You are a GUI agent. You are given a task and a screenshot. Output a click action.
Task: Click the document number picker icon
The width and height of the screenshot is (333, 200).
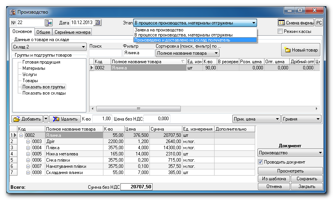point(49,22)
